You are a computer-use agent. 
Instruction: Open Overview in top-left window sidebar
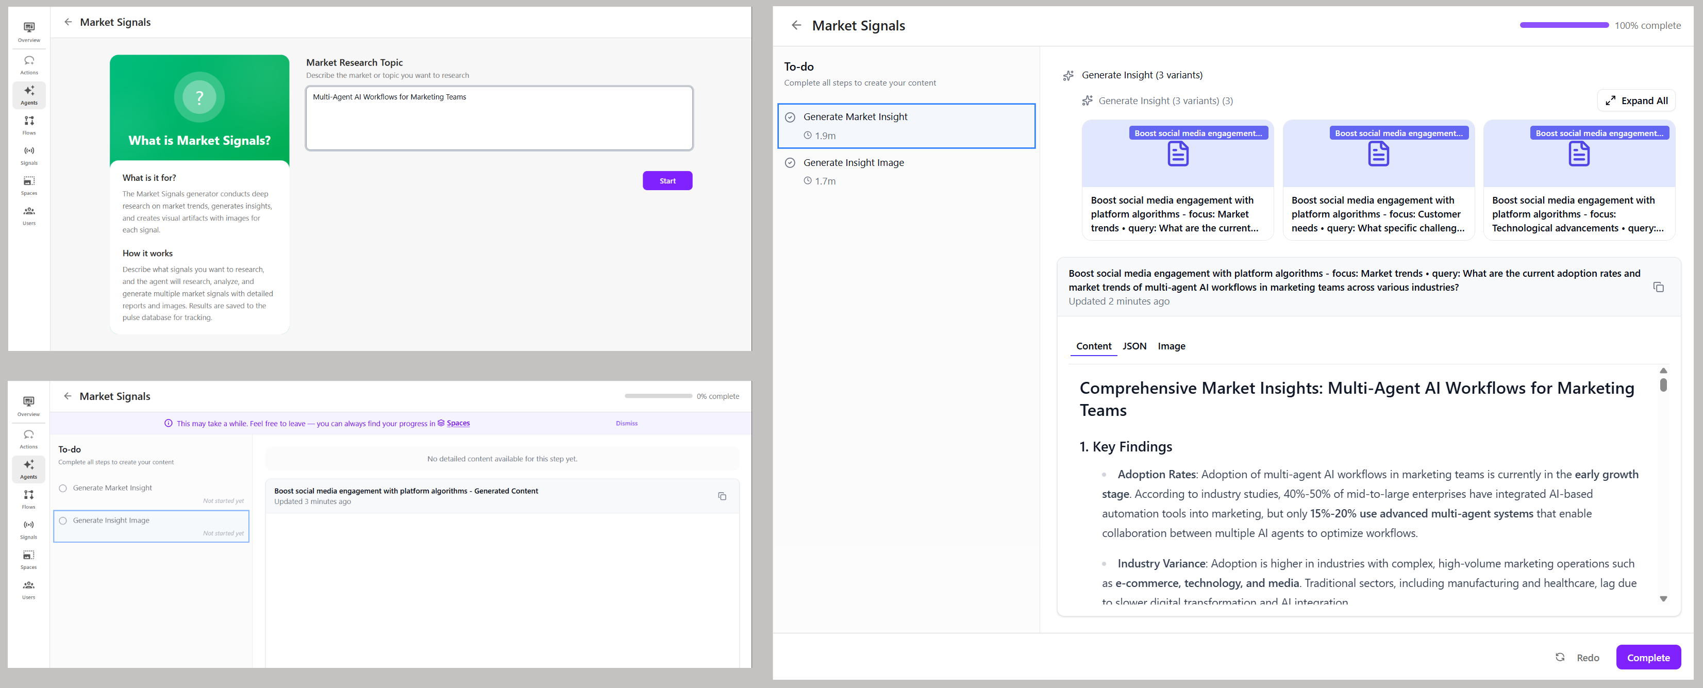[29, 32]
